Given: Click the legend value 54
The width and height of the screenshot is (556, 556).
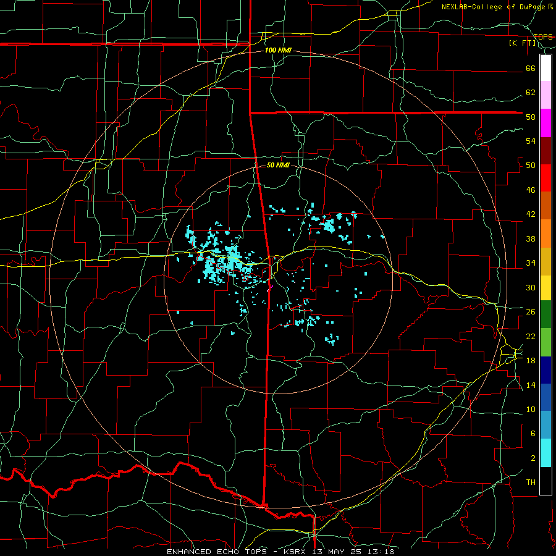Looking at the screenshot, I should 531,141.
